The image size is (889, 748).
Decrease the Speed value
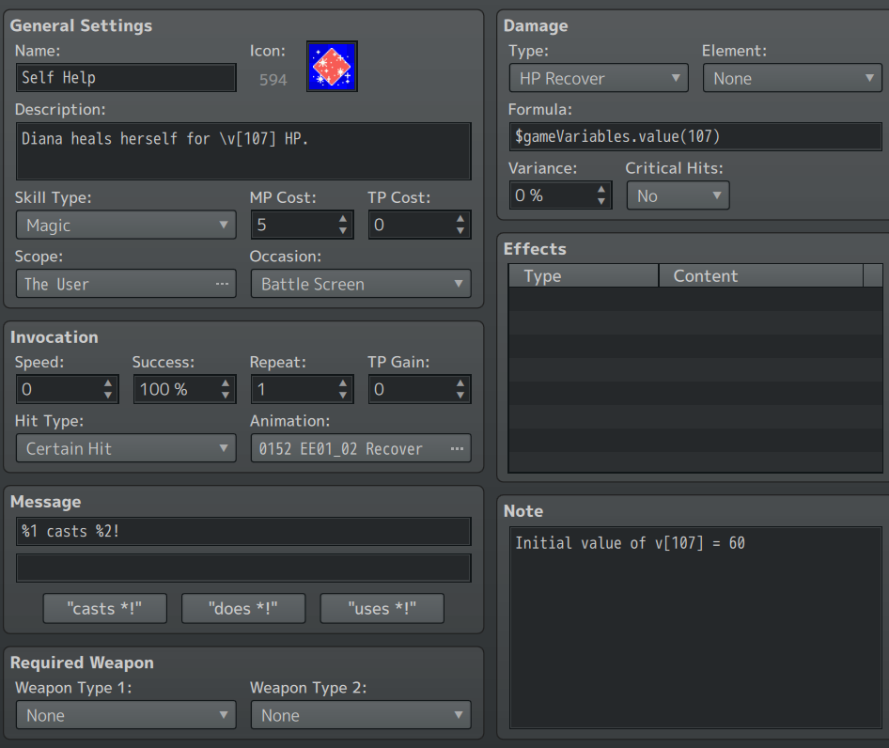(108, 396)
